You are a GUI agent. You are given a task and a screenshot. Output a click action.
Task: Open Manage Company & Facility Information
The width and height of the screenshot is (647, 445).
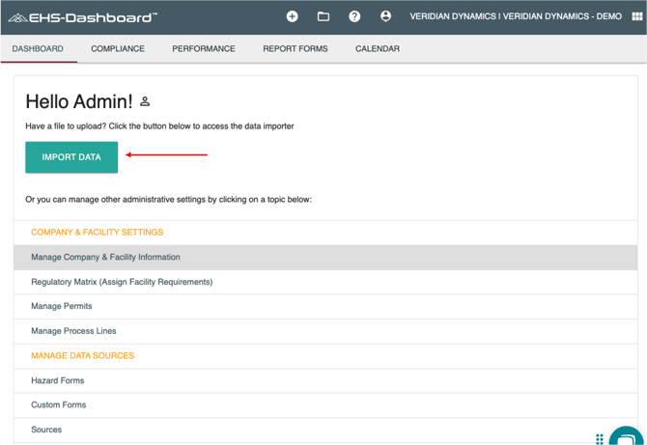point(105,258)
